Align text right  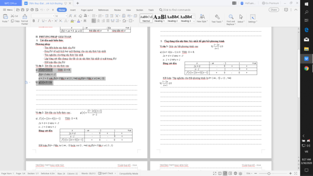(103, 21)
